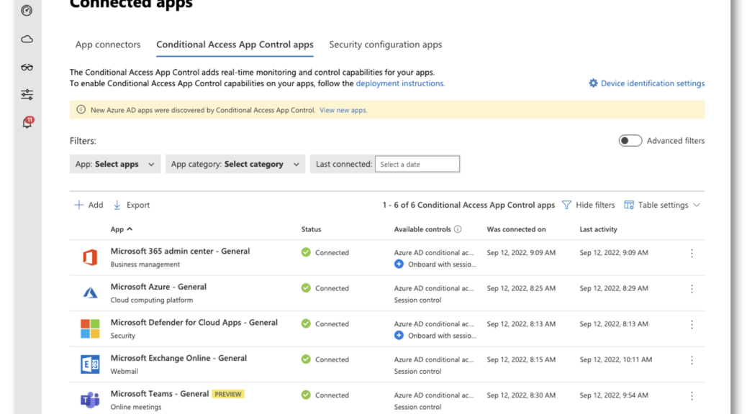
Task: Click the Available controls info icon
Action: coord(458,229)
